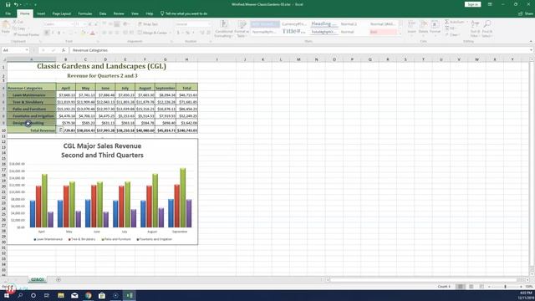Open the Windows Start menu
The image size is (535, 301).
(x=7, y=295)
